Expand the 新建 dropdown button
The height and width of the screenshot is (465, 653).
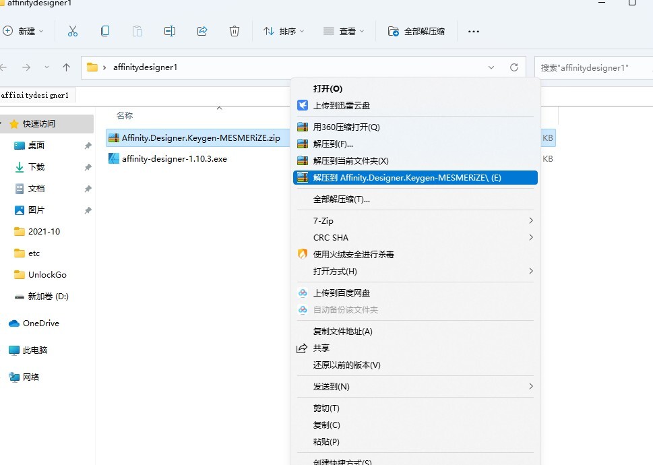pos(24,31)
